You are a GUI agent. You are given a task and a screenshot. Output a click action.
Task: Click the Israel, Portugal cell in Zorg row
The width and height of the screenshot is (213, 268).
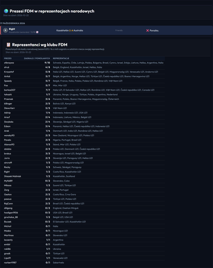[x=61, y=190]
